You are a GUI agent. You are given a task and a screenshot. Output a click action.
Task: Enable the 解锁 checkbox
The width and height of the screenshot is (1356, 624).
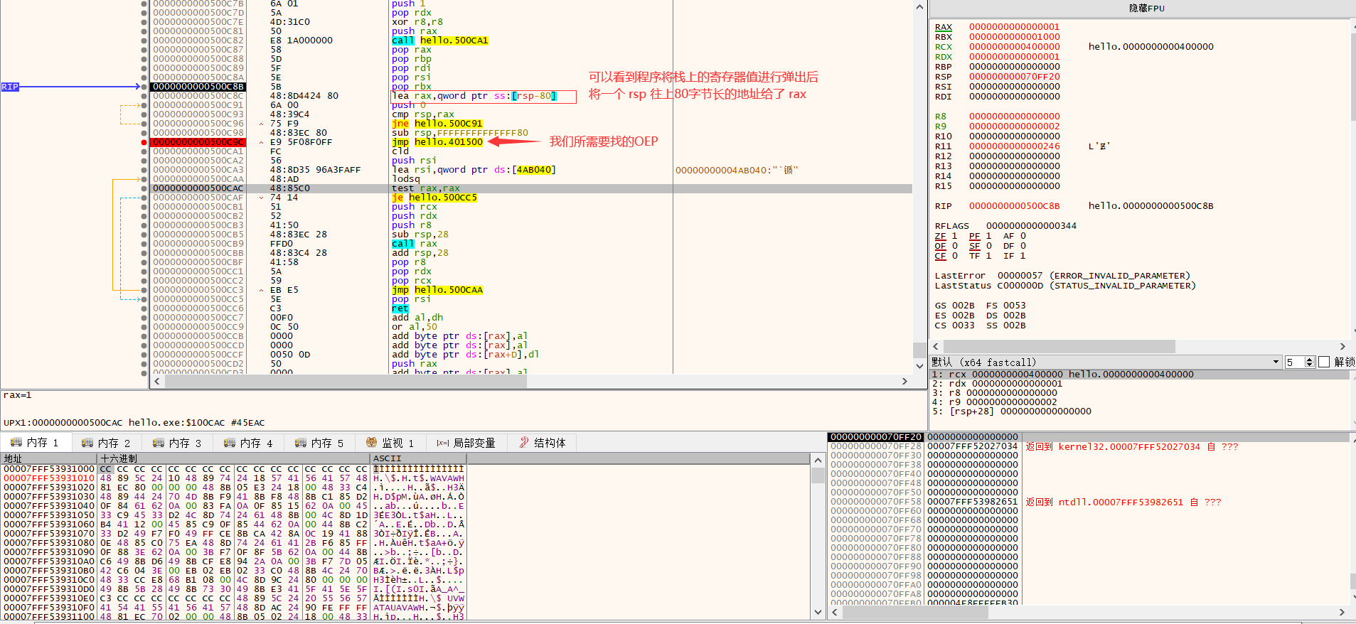click(x=1324, y=362)
